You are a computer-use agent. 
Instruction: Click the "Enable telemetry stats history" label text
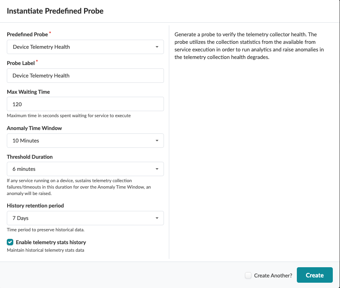click(51, 242)
